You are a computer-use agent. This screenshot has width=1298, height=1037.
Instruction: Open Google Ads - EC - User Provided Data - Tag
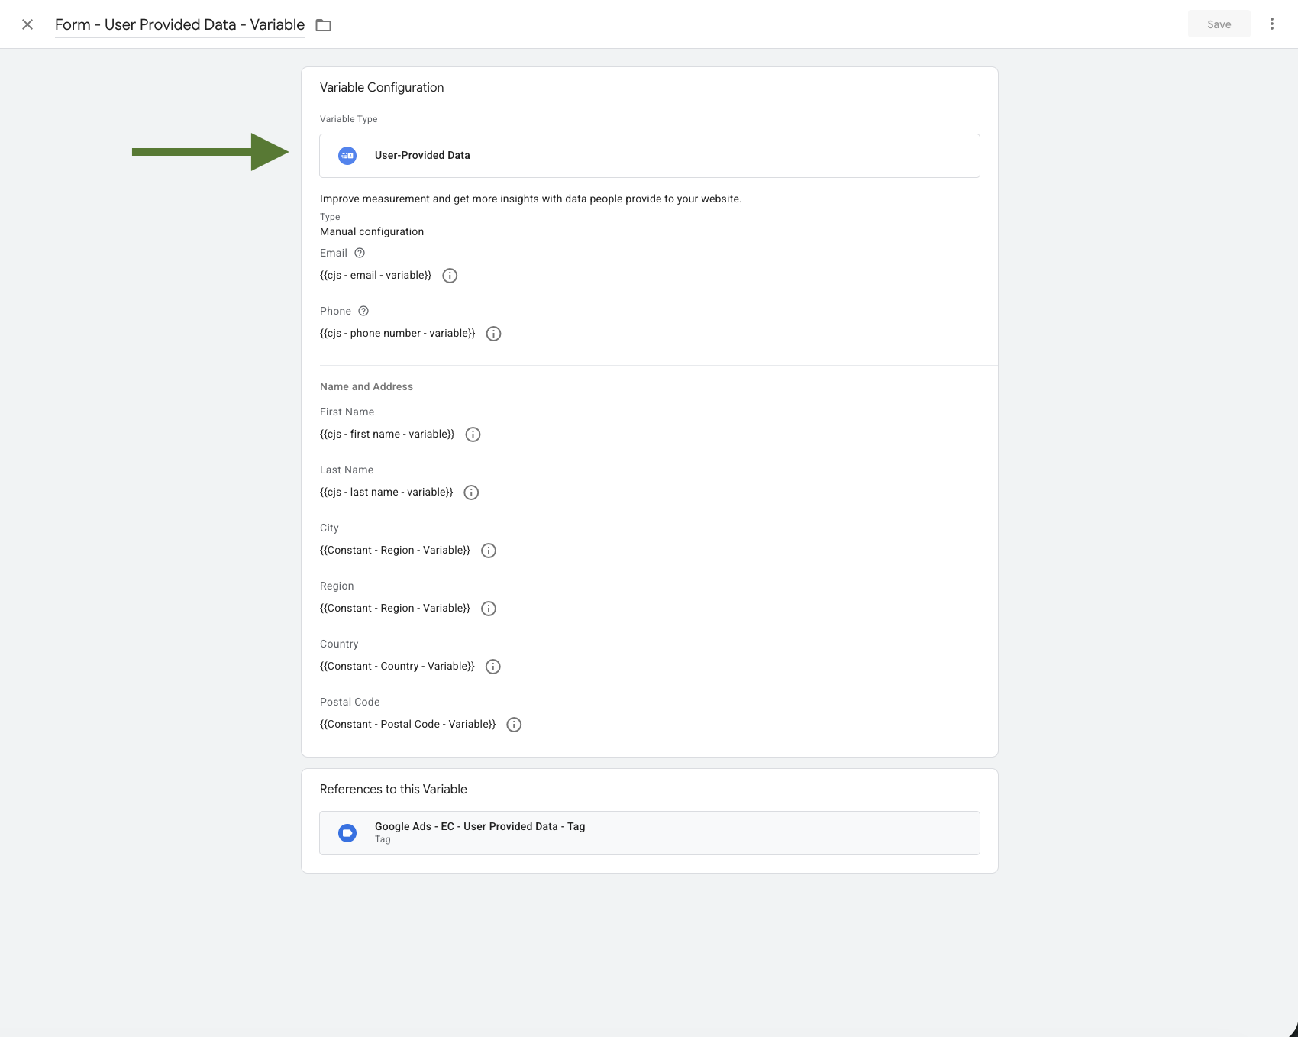tap(650, 833)
